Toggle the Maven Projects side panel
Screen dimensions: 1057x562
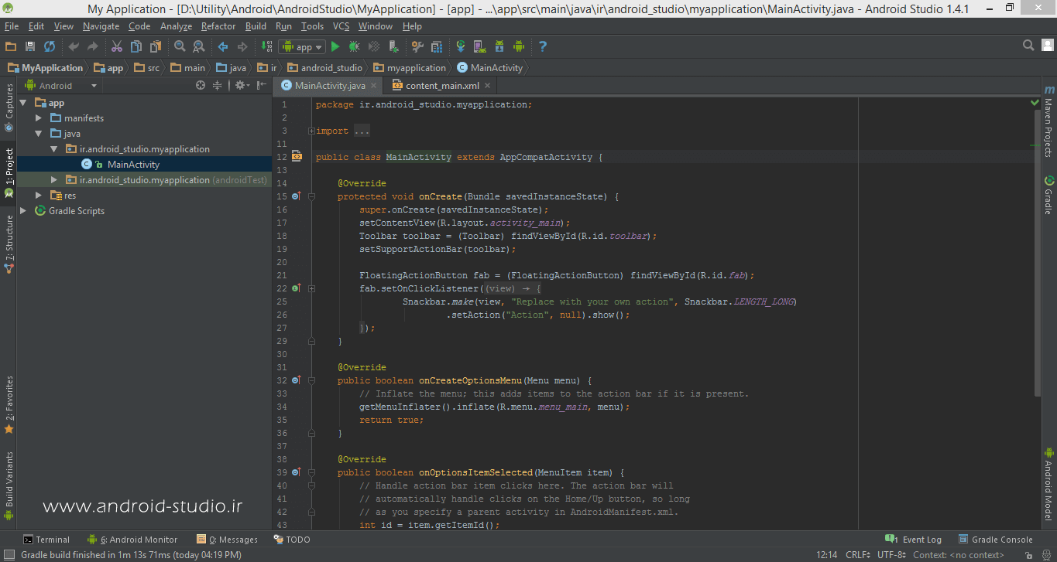(1048, 121)
